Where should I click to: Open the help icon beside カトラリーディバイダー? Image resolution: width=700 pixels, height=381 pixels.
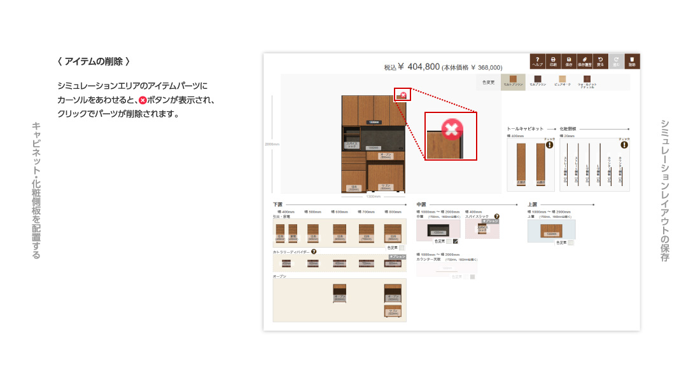[x=314, y=251]
